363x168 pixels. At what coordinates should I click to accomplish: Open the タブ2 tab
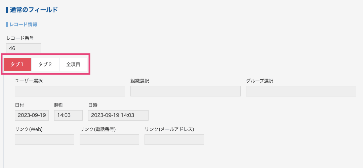[x=45, y=65]
